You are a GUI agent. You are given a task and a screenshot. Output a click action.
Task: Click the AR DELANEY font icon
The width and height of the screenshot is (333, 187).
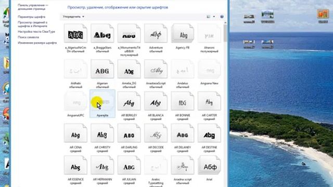click(x=183, y=133)
